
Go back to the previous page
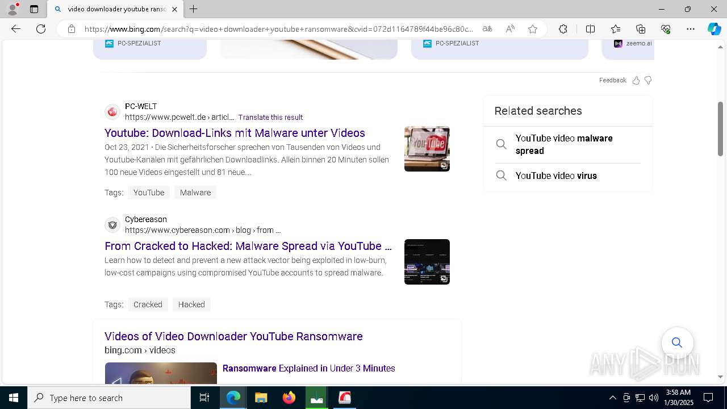[x=16, y=29]
